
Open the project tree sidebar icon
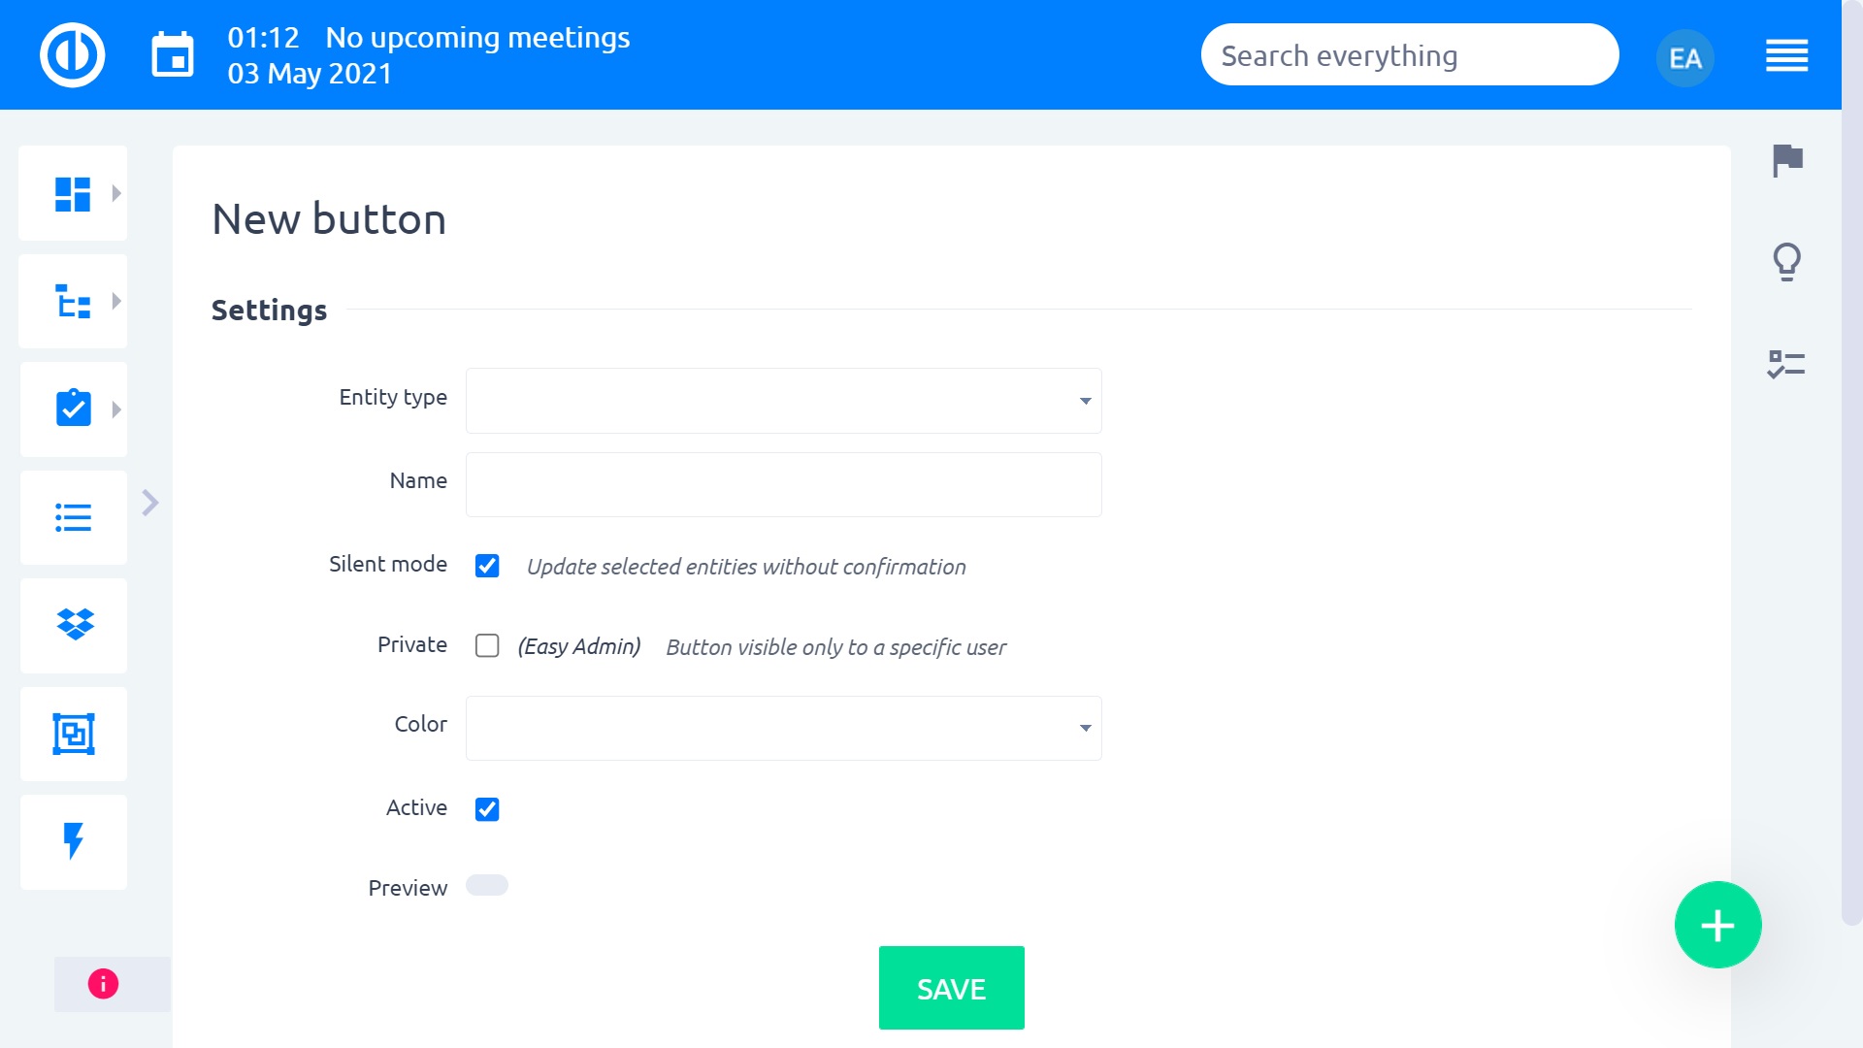[73, 302]
